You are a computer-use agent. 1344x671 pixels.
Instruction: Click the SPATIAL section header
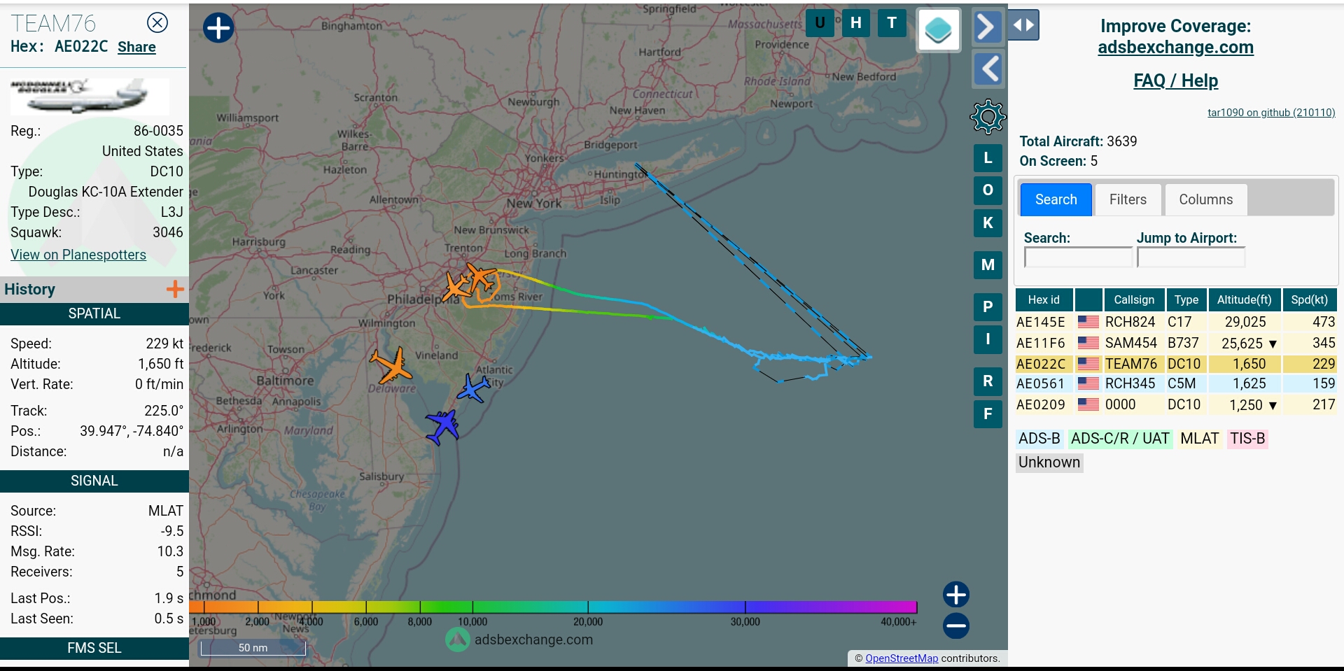click(94, 313)
